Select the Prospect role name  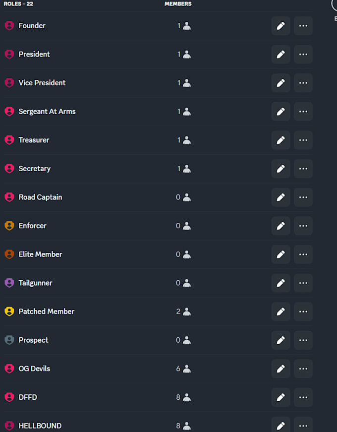pyautogui.click(x=33, y=340)
